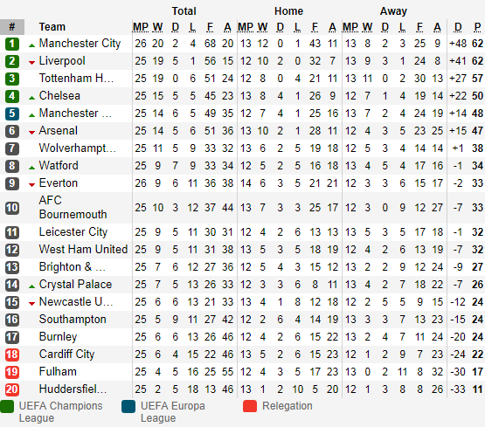Sort by the # rank column header
Viewport: 485px width, 427px height.
(x=12, y=27)
